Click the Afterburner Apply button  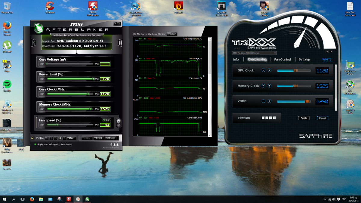click(x=87, y=138)
